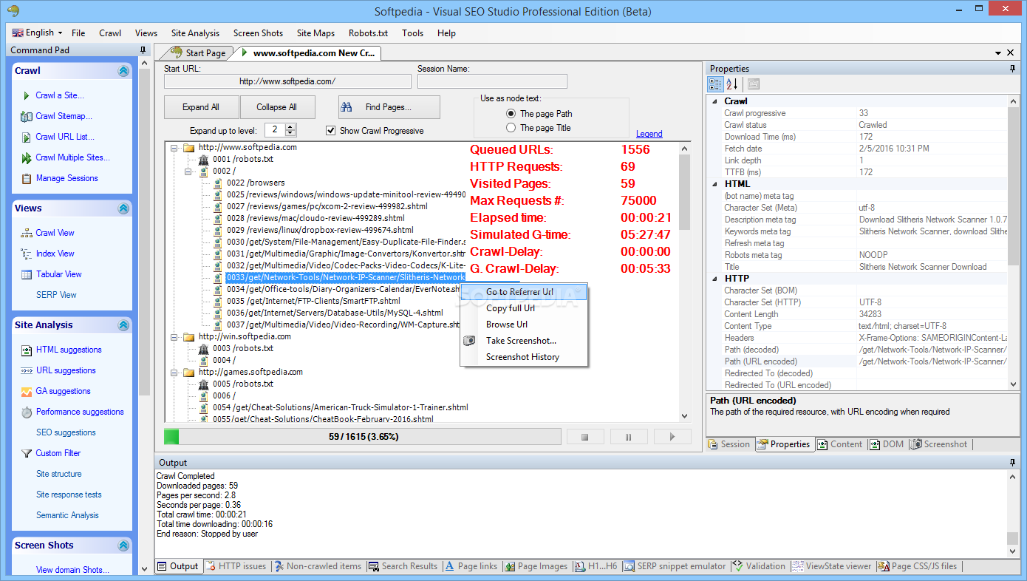Open the DOM tab

[x=886, y=444]
